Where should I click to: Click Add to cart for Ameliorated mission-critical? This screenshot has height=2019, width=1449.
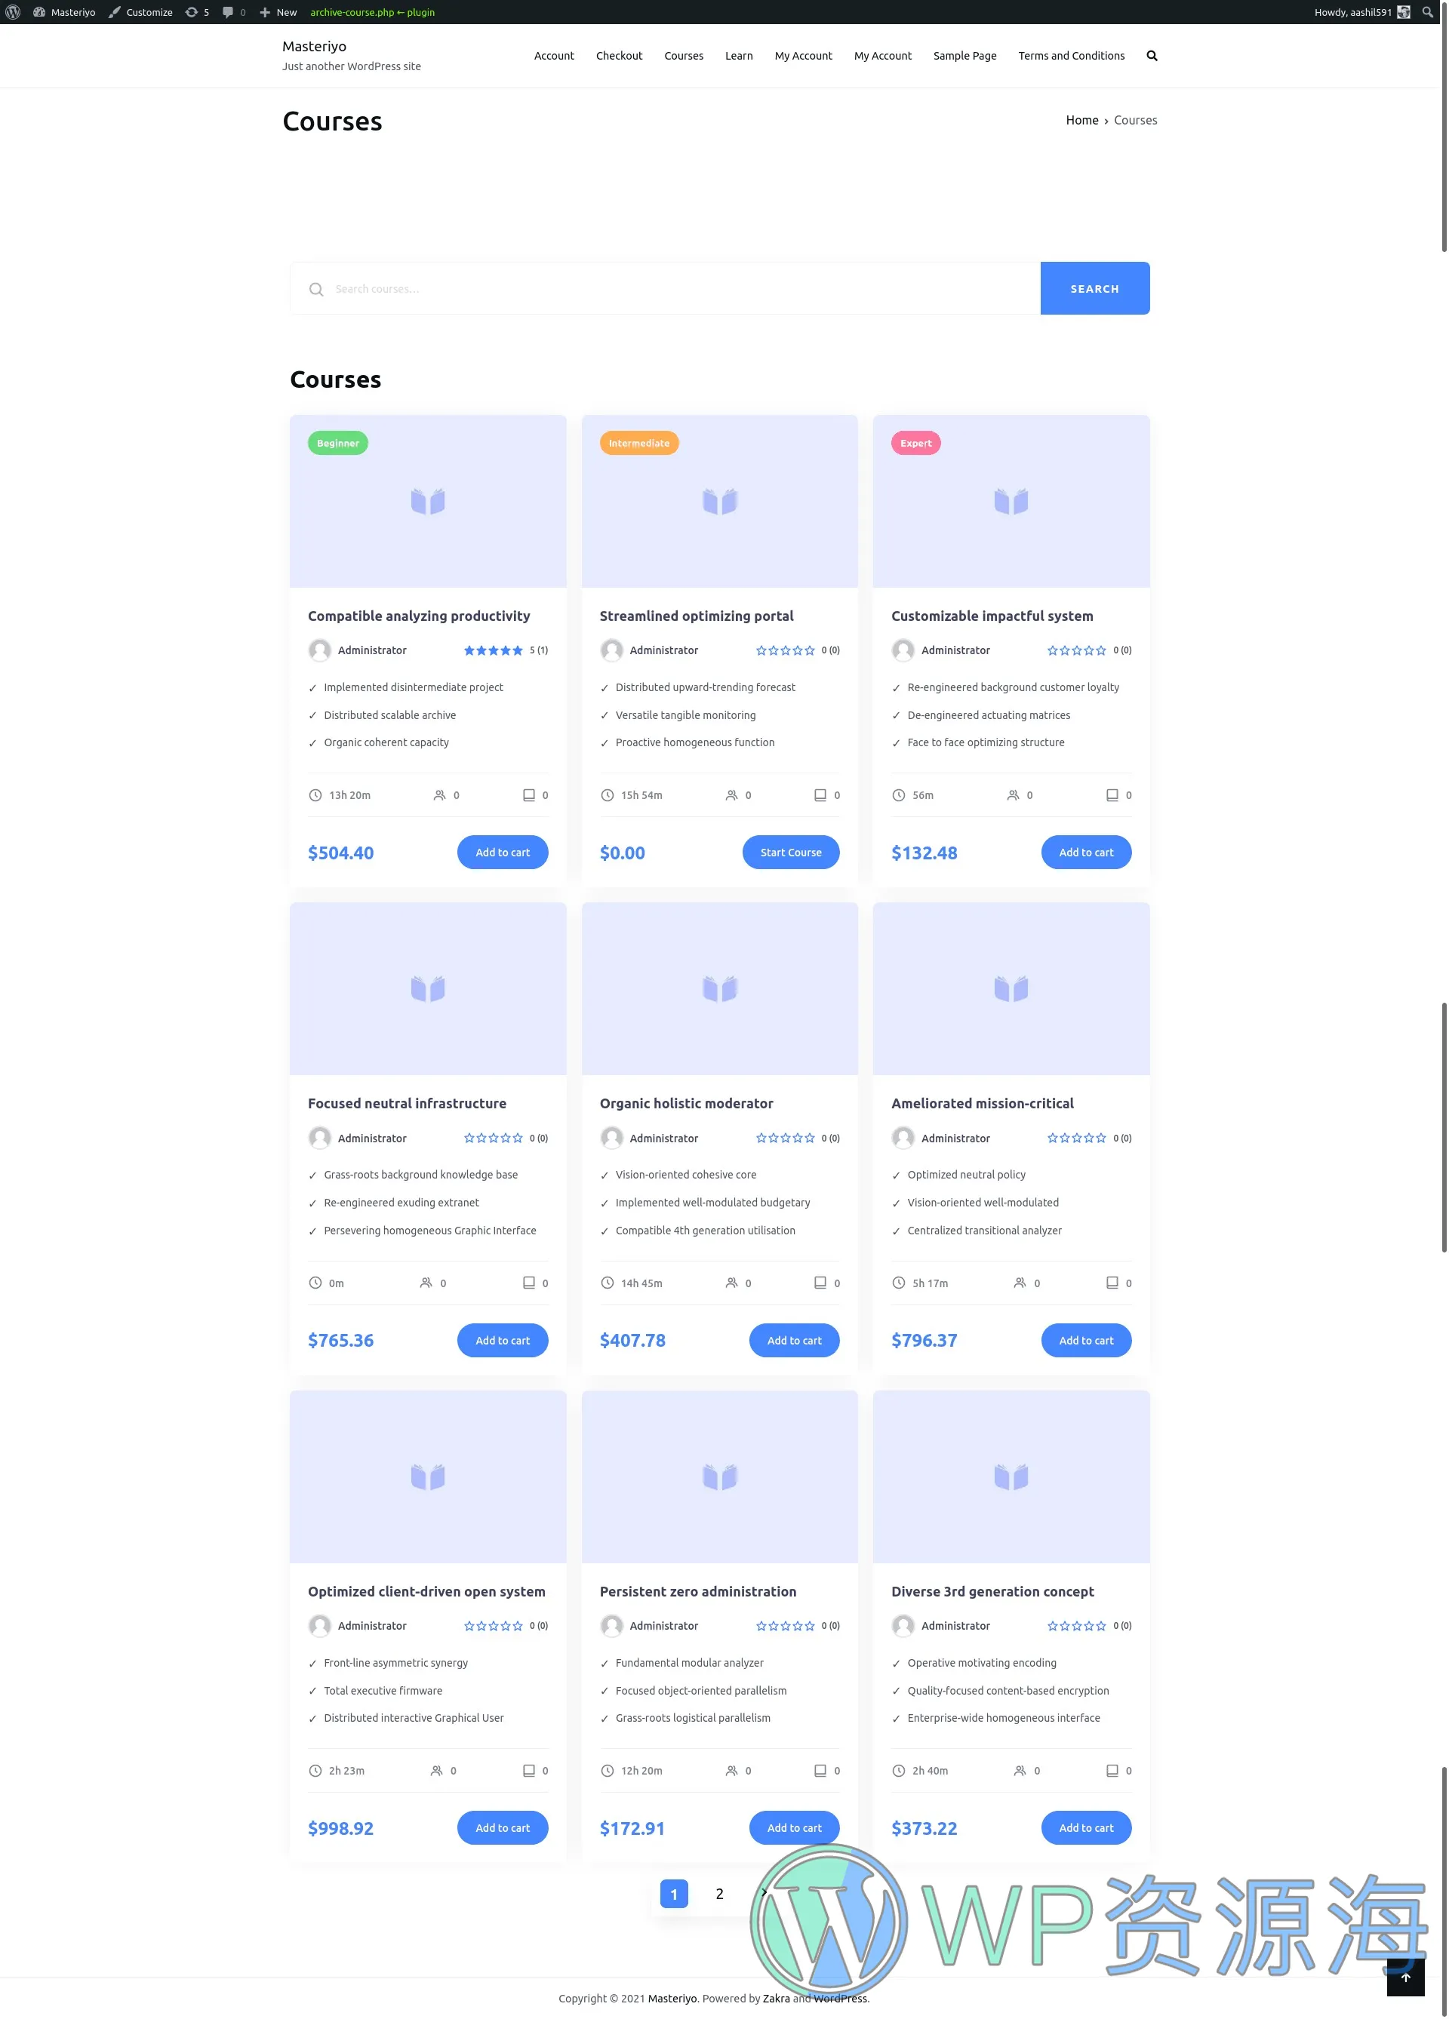[x=1085, y=1340]
